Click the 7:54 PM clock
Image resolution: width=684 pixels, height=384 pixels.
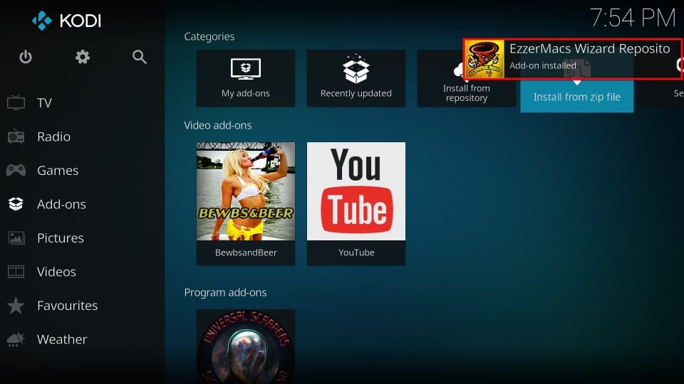coord(633,18)
